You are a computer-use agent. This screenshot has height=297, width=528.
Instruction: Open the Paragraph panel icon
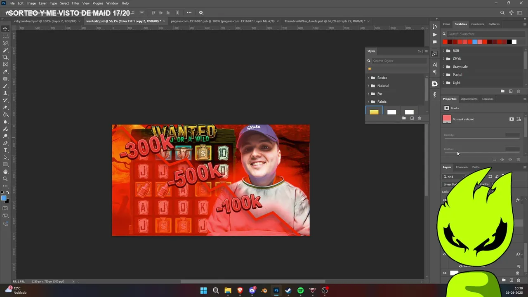tap(434, 72)
